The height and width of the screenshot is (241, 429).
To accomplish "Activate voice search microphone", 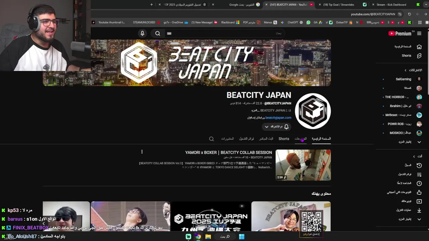I will (x=142, y=33).
